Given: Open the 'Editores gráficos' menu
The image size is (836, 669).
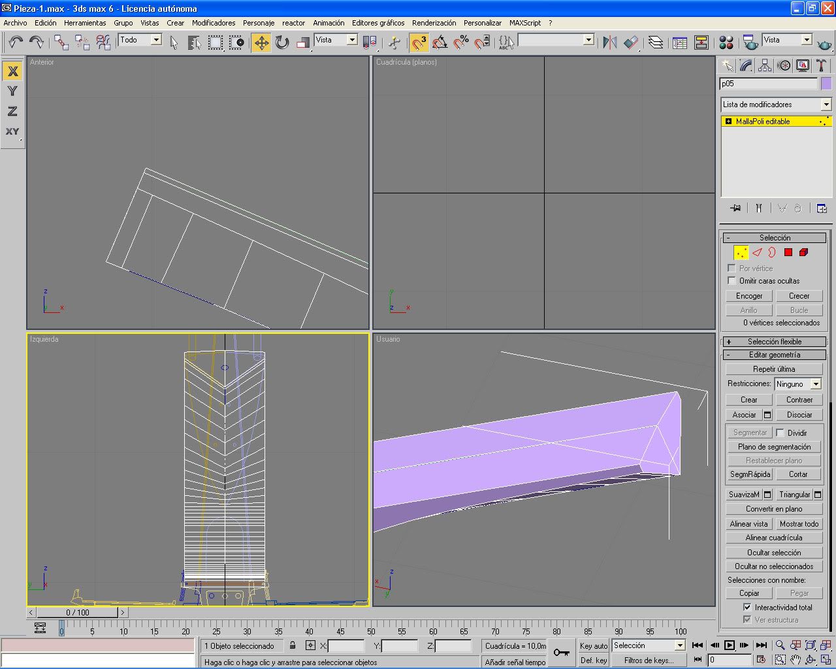Looking at the screenshot, I should click(x=378, y=23).
